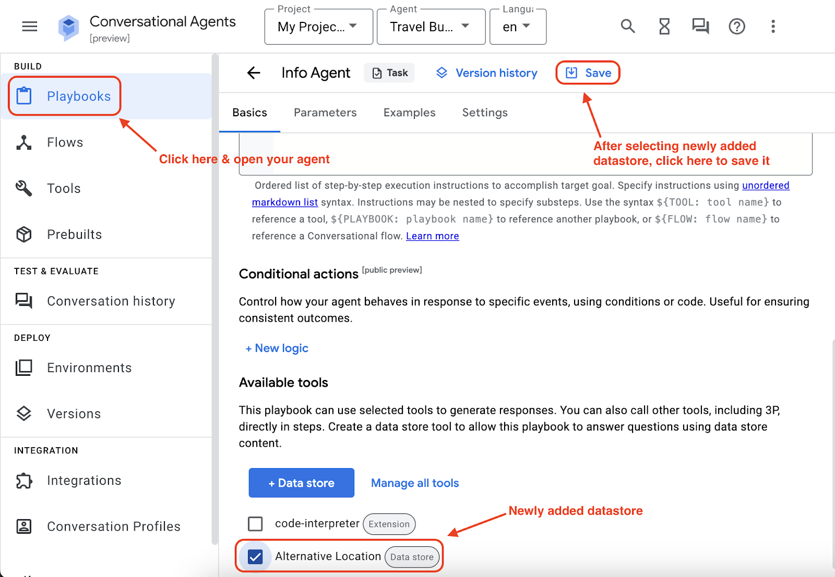
Task: Open the Manage all tools link
Action: 415,483
